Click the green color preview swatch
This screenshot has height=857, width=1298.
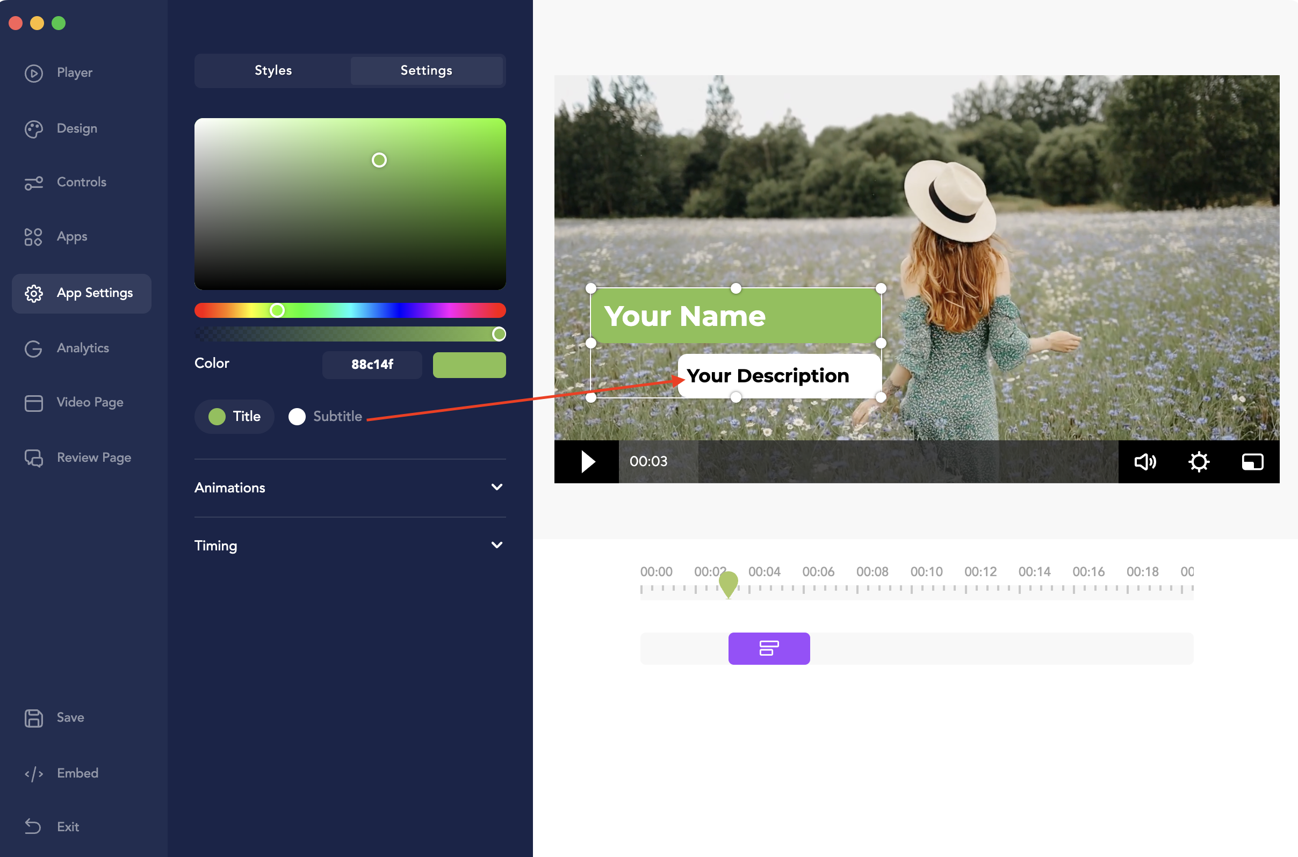pyautogui.click(x=469, y=365)
